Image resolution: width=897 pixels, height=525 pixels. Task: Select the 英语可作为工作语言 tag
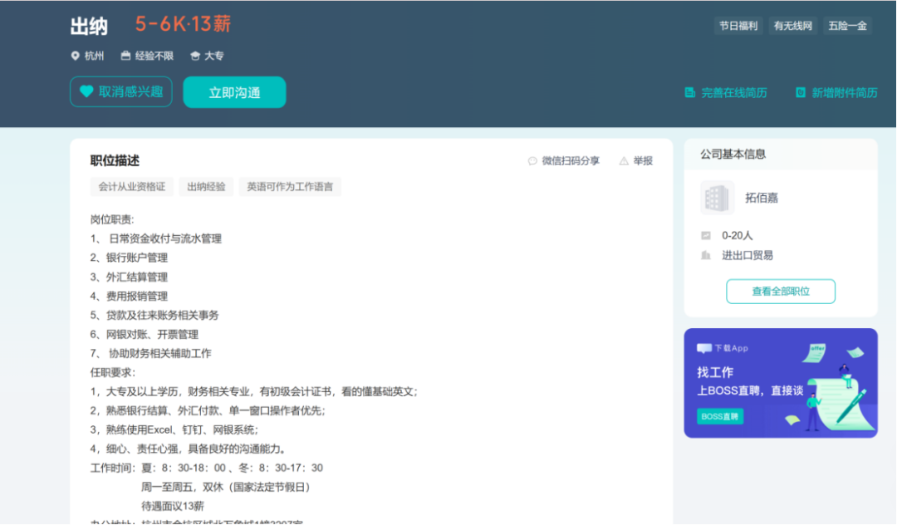[x=290, y=186]
